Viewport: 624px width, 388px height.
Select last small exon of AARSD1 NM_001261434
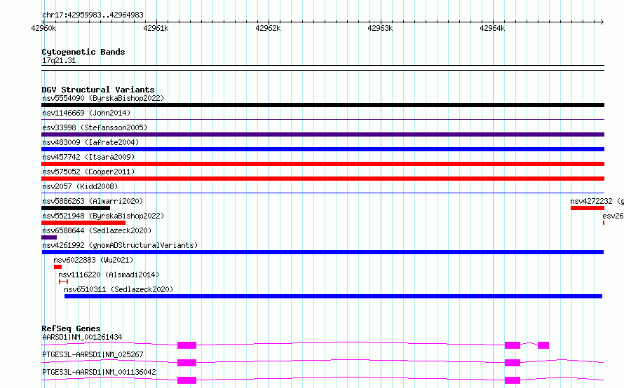543,345
